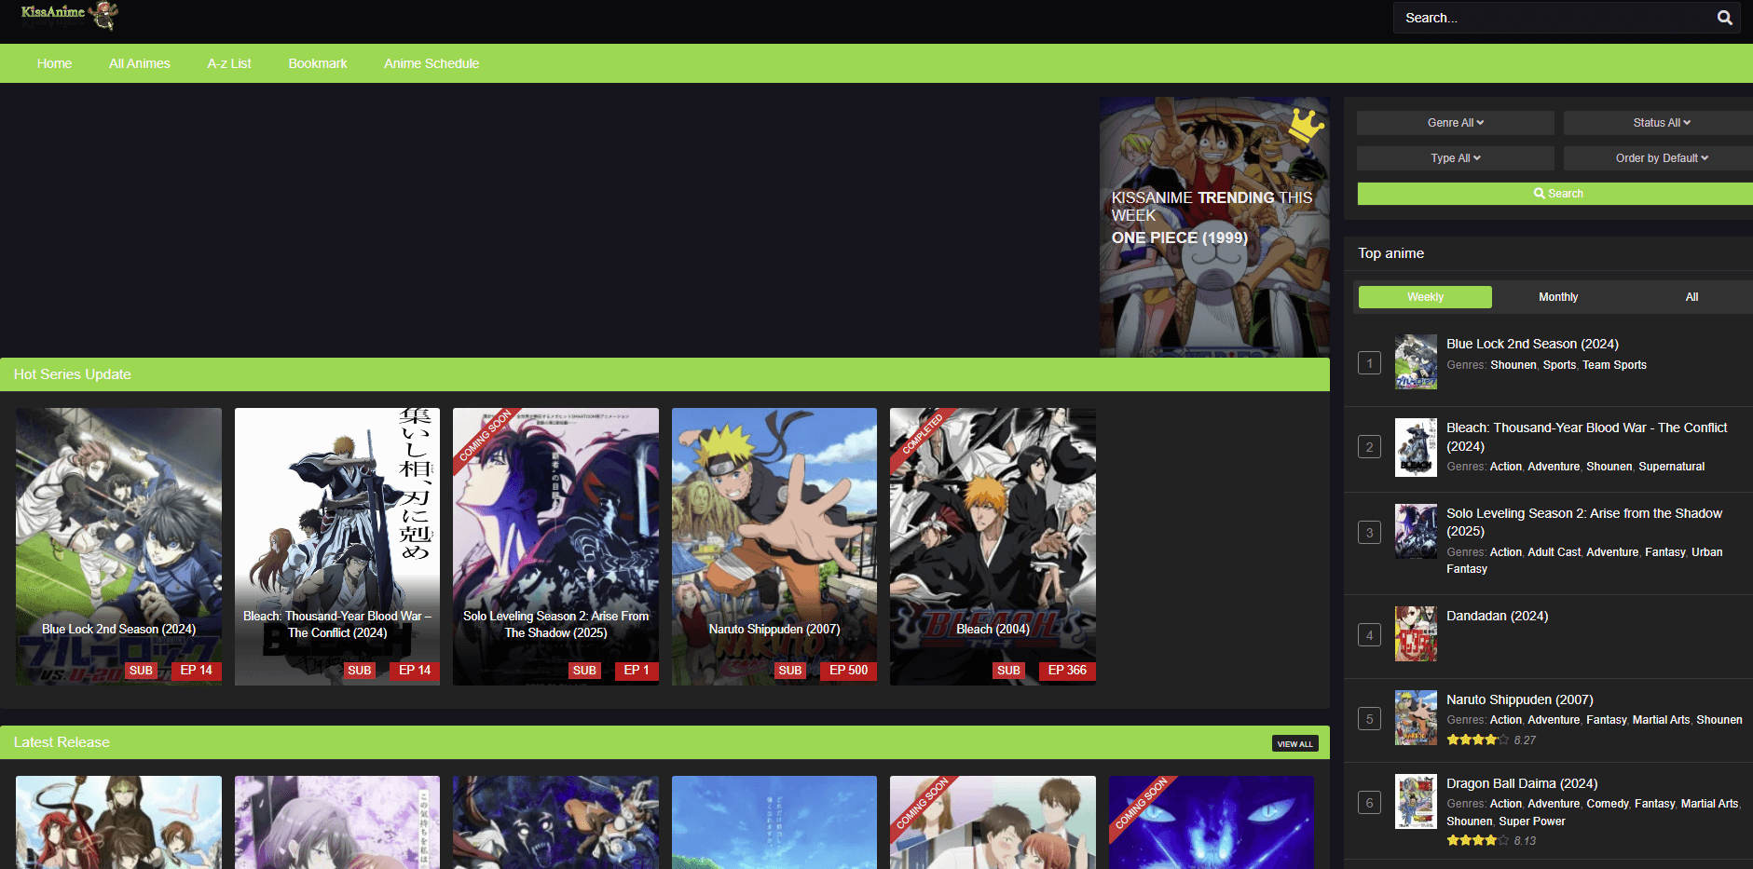Select the Weekly top anime tab
This screenshot has height=869, width=1753.
[1425, 297]
